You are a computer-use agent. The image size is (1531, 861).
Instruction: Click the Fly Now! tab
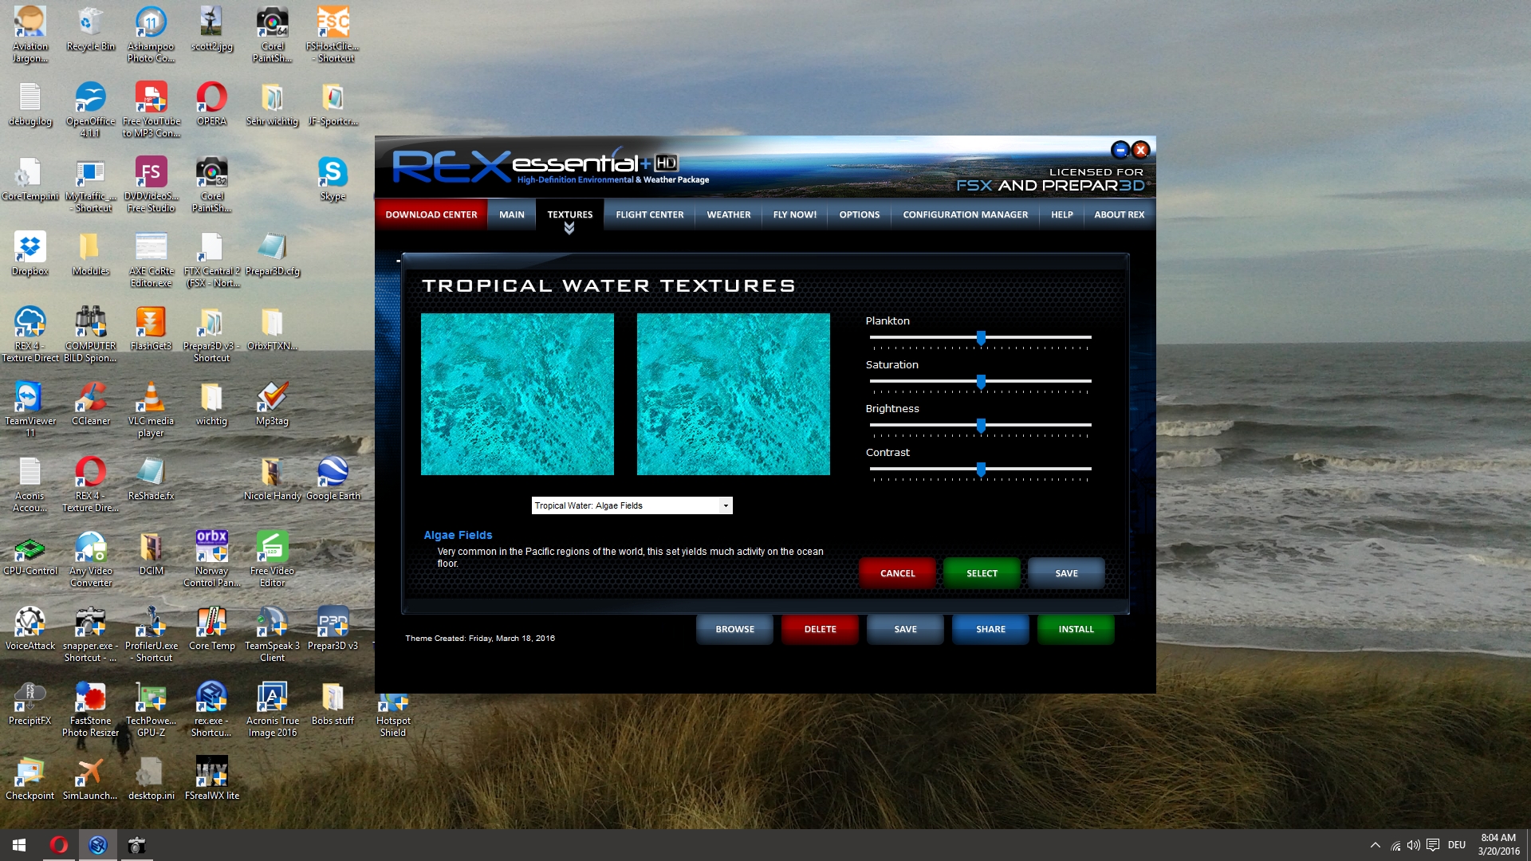[x=794, y=214]
